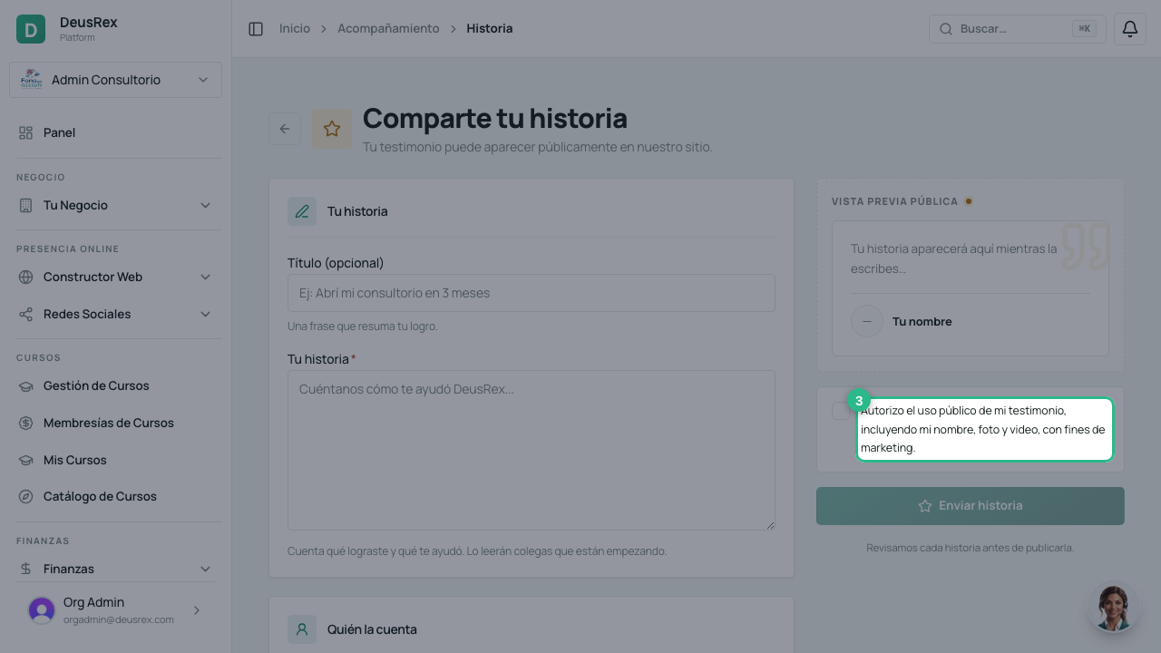
Task: Click the Finanzas dollar sign icon
Action: point(25,569)
